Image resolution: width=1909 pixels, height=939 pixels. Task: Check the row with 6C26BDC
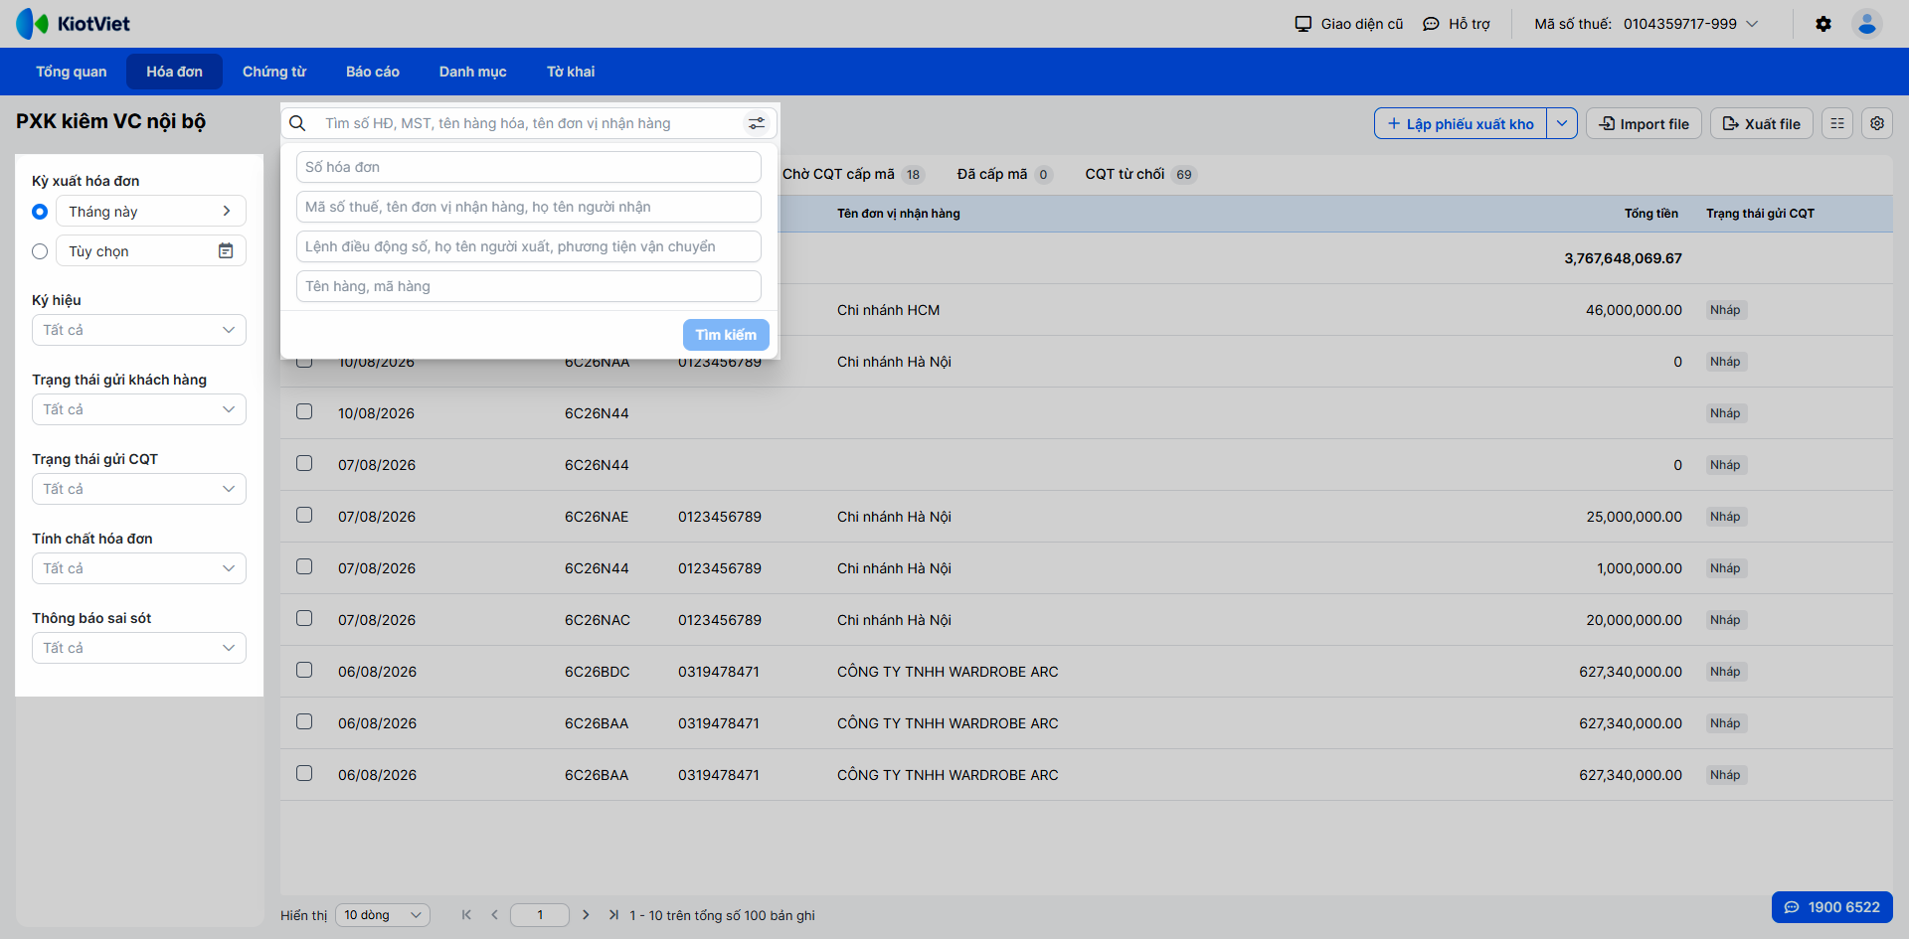[x=304, y=670]
